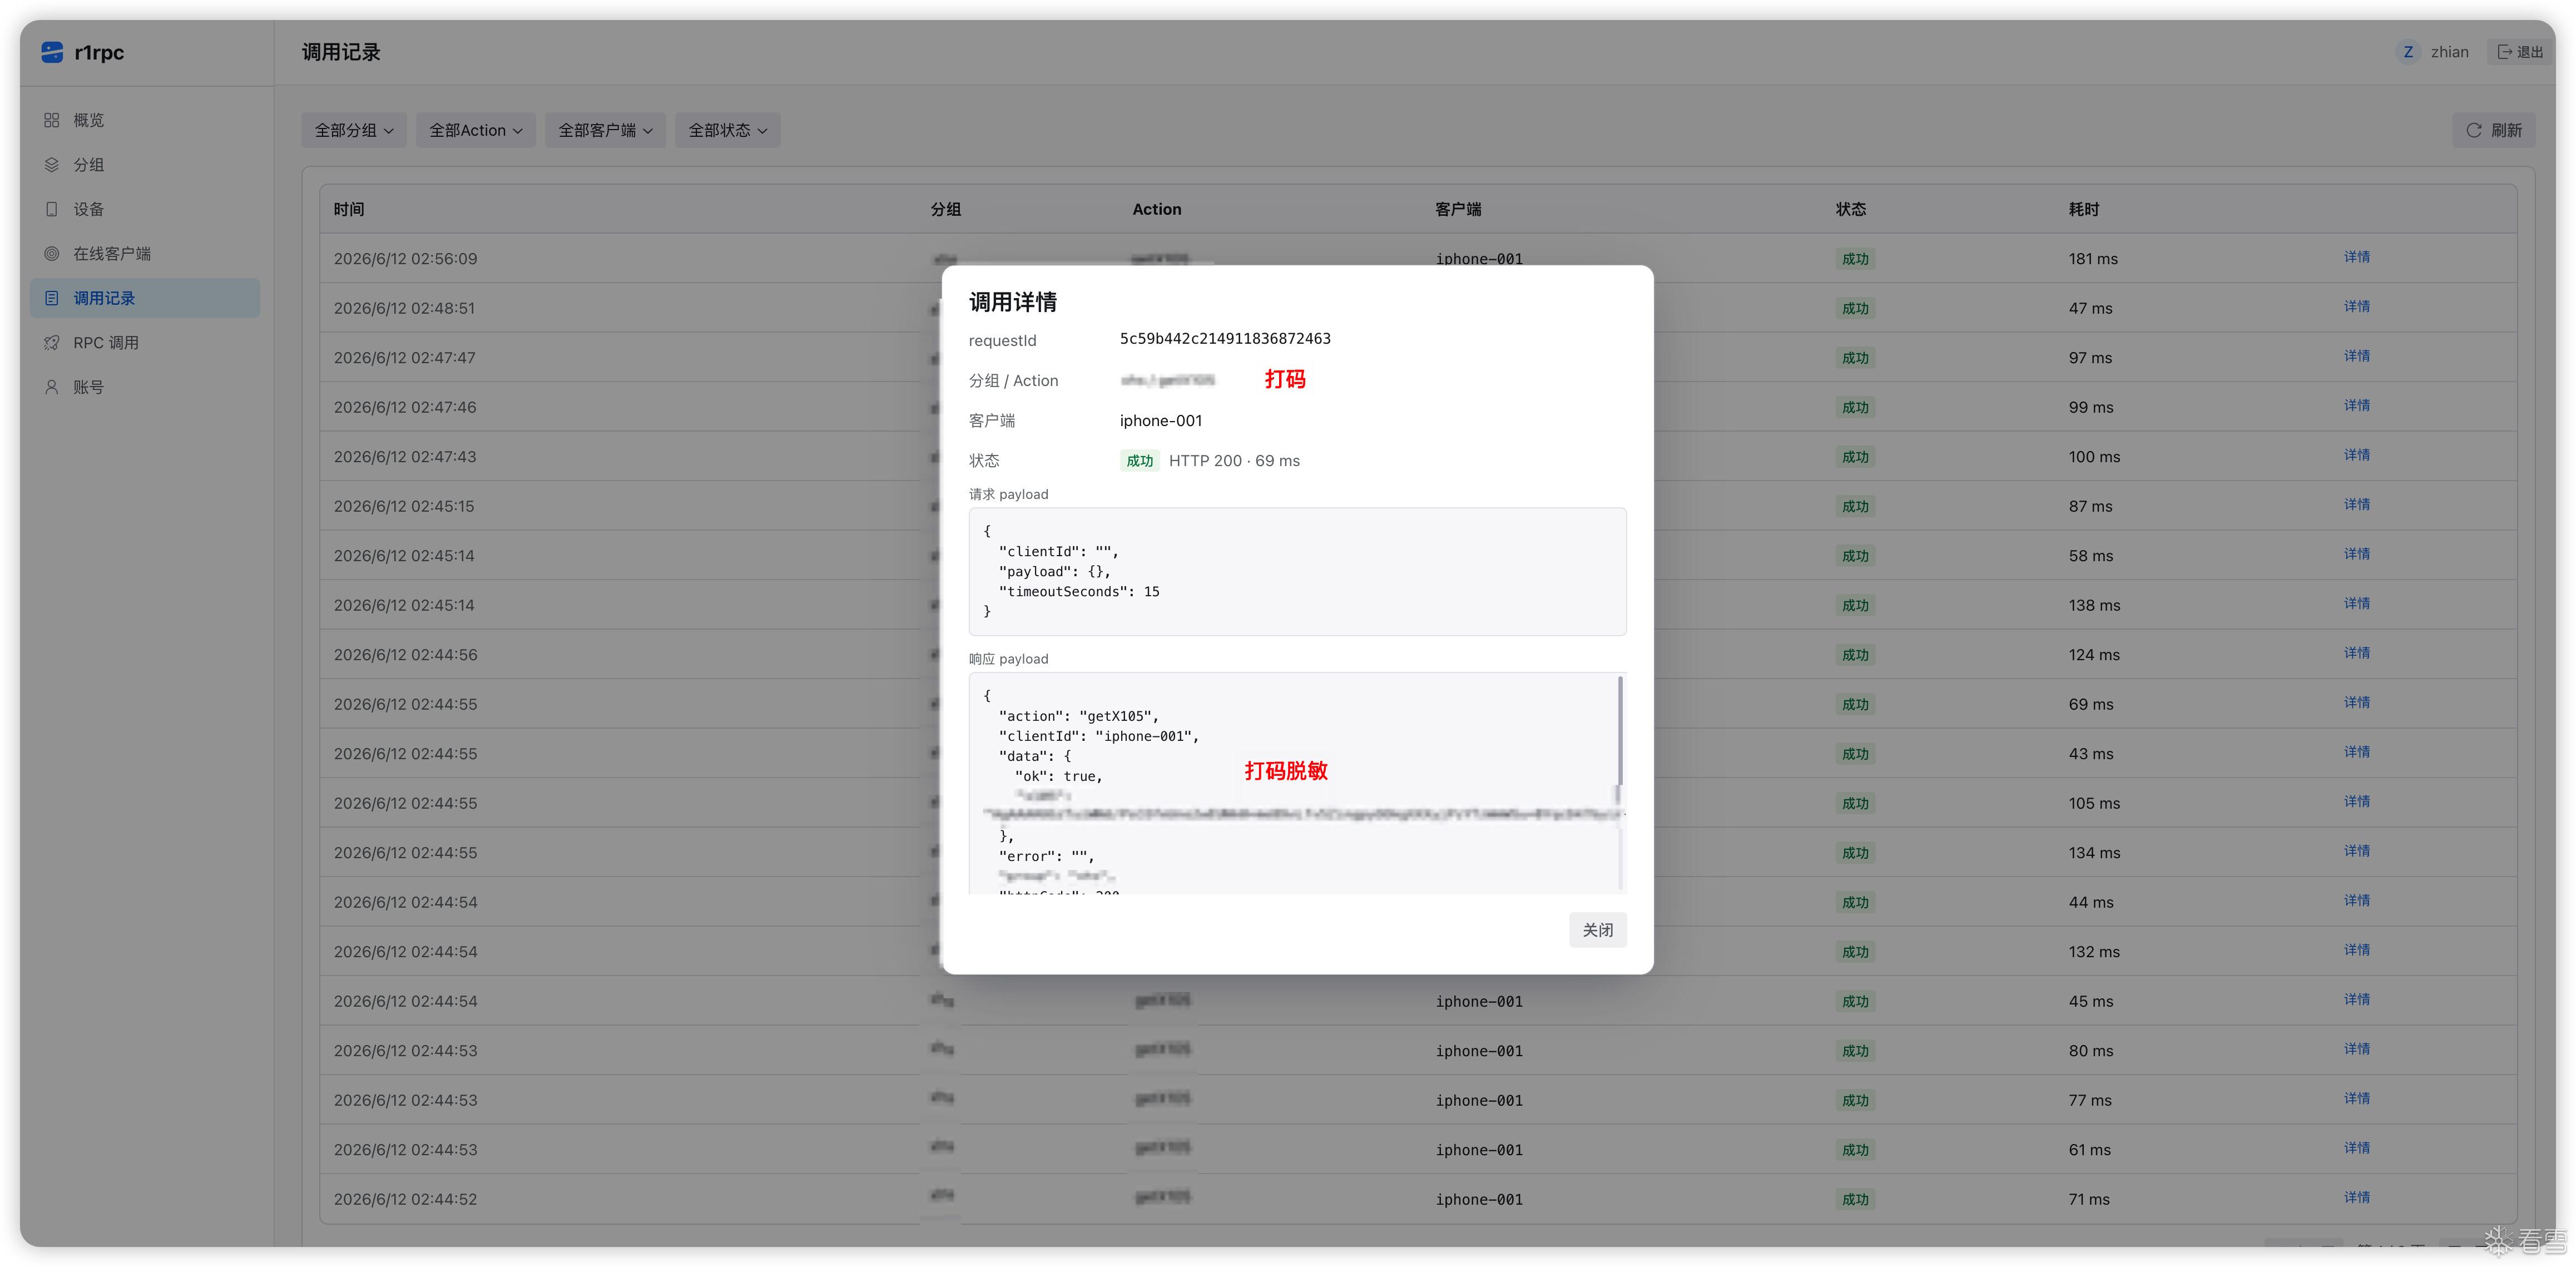Open 详情 for the 69 ms row
Viewport: 2576px width, 1267px height.
(2357, 702)
